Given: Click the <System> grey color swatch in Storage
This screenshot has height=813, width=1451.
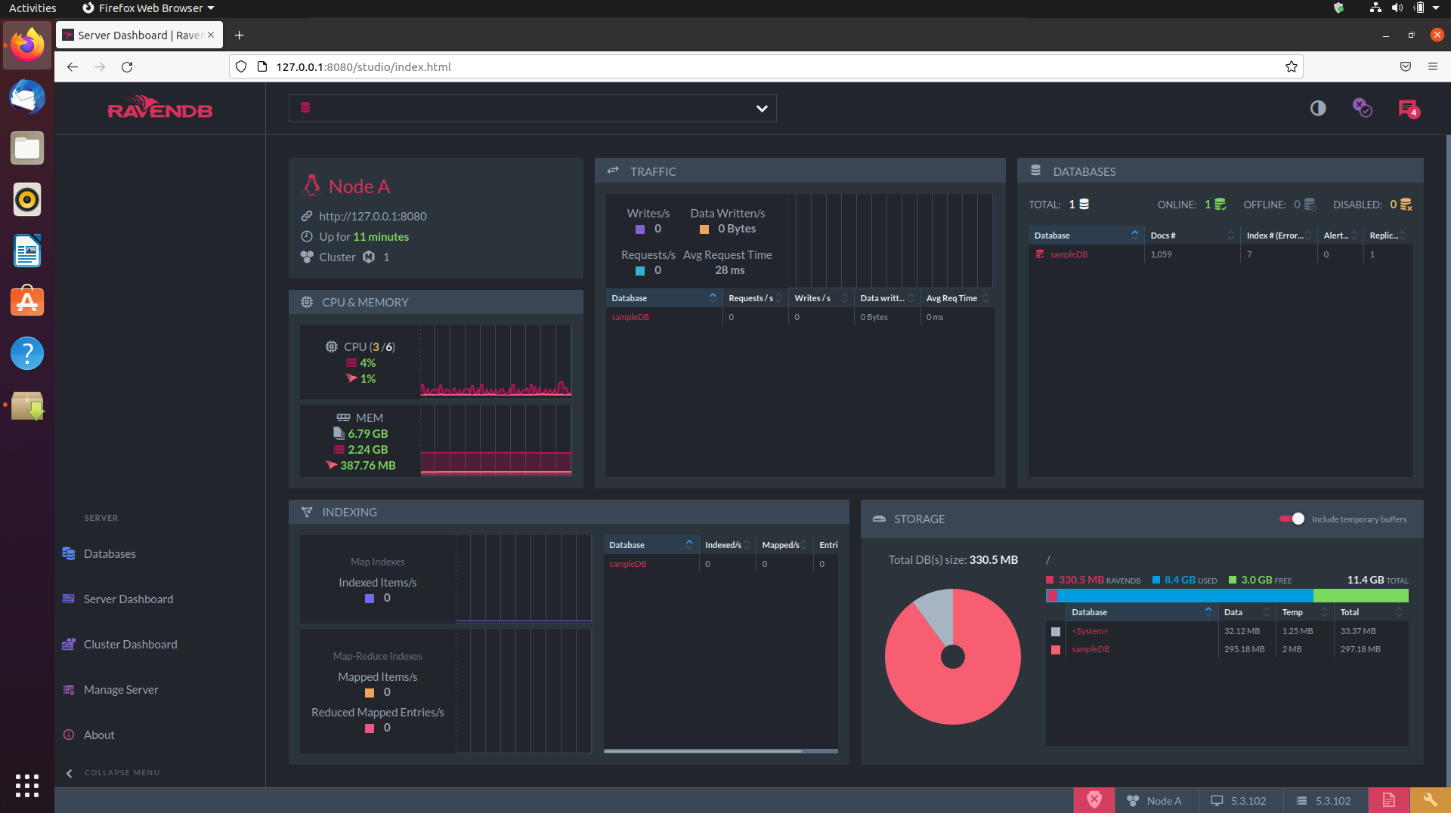Looking at the screenshot, I should coord(1056,632).
